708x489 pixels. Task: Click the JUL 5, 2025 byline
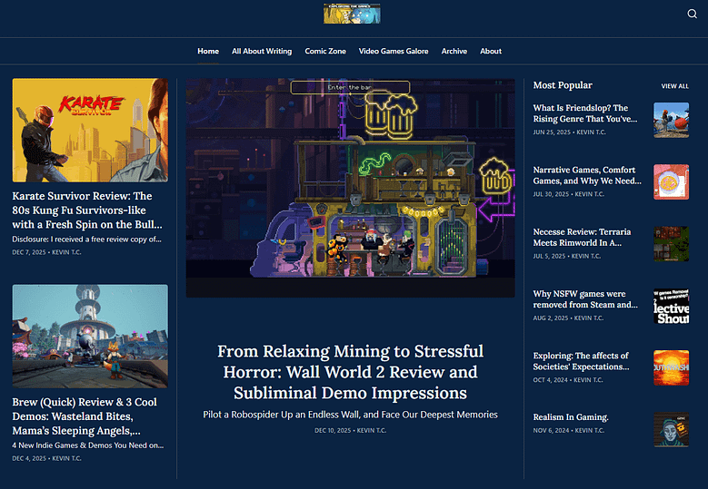click(x=567, y=256)
